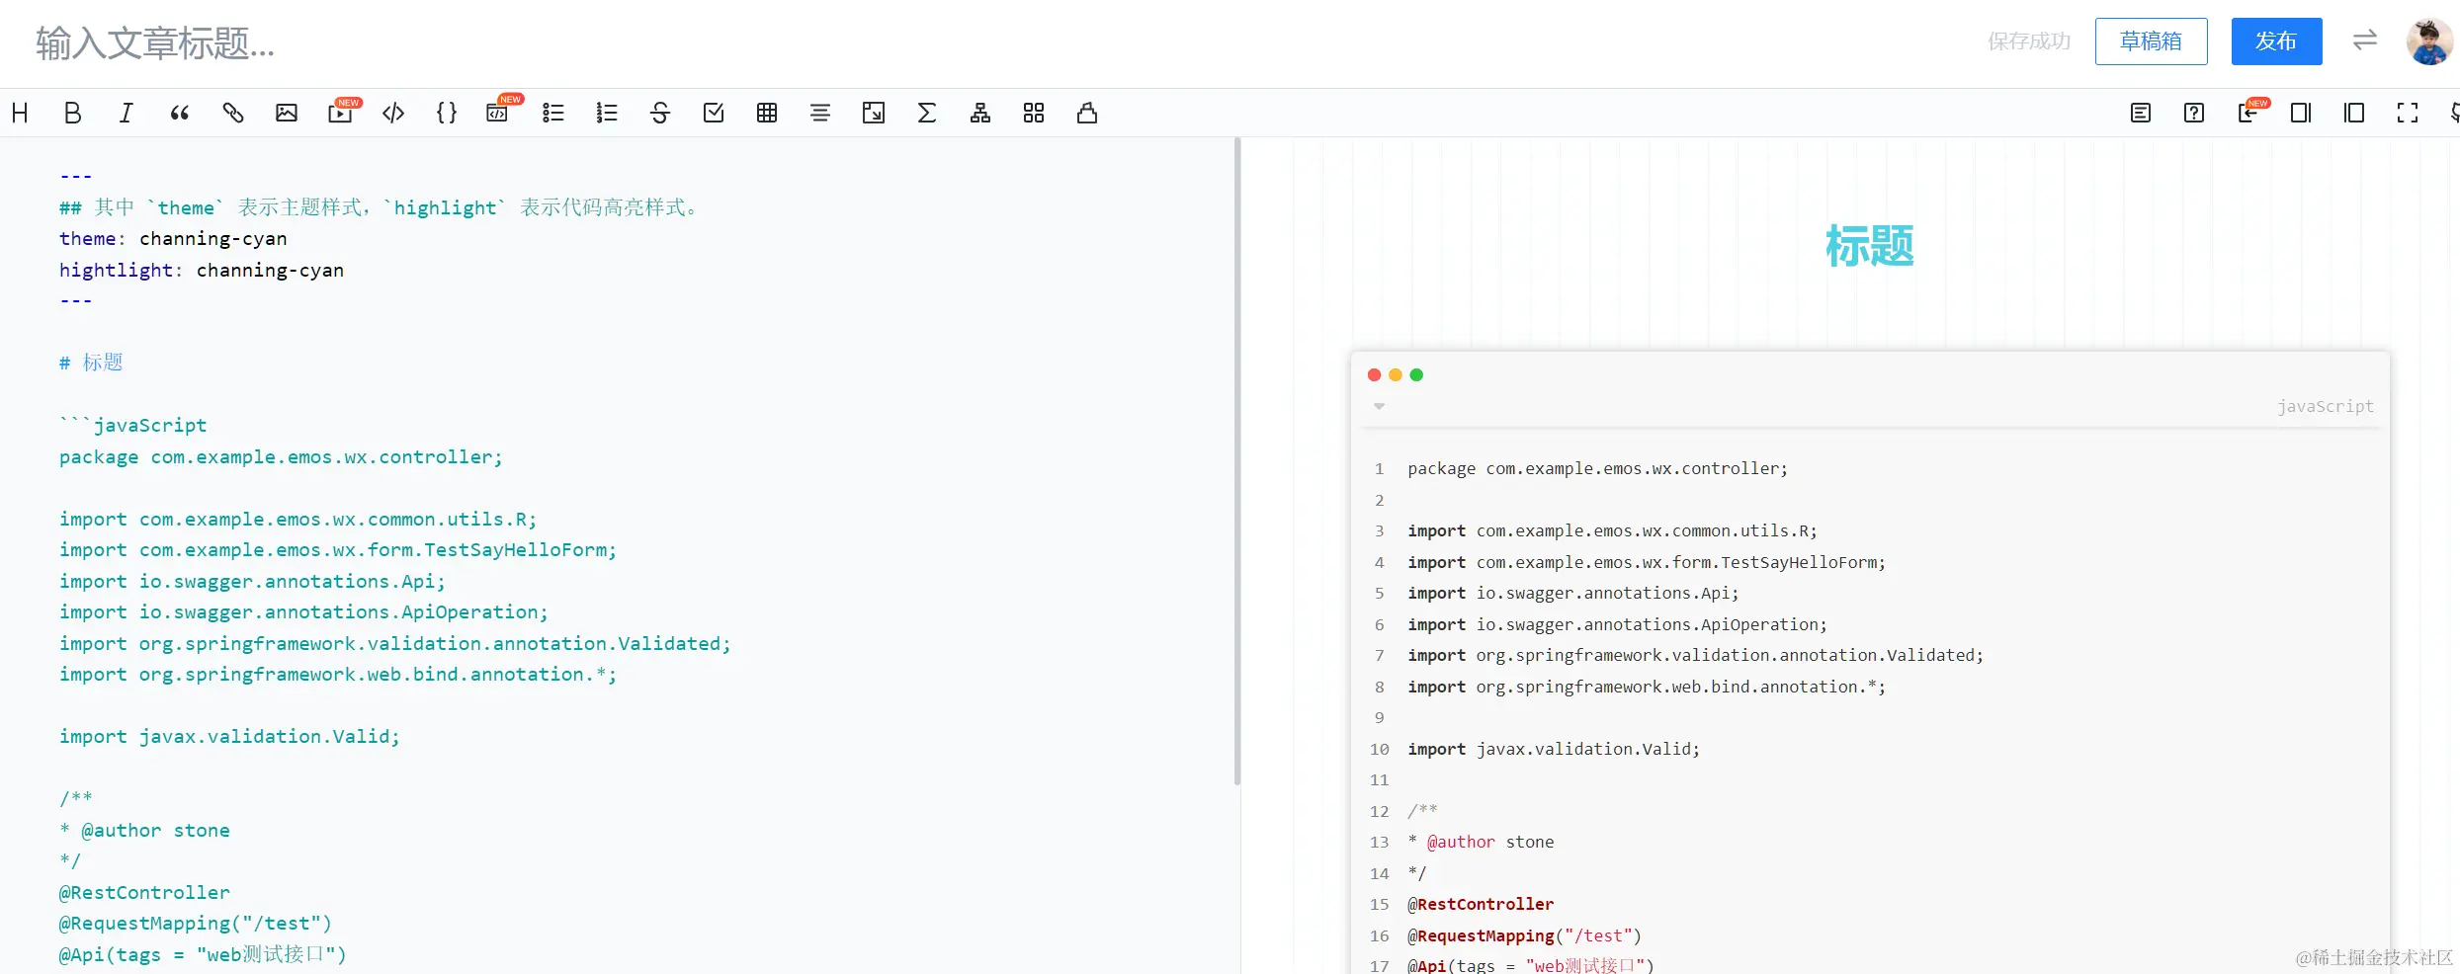Screen dimensions: 2460x974
Task: Apply italic formatting
Action: 126,113
